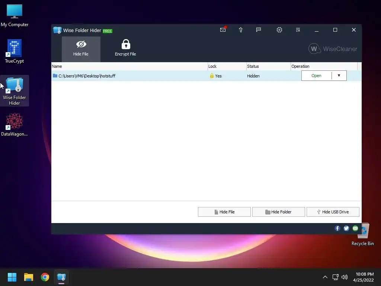Select the Wise Folder Hider desktop shortcut

tap(15, 90)
